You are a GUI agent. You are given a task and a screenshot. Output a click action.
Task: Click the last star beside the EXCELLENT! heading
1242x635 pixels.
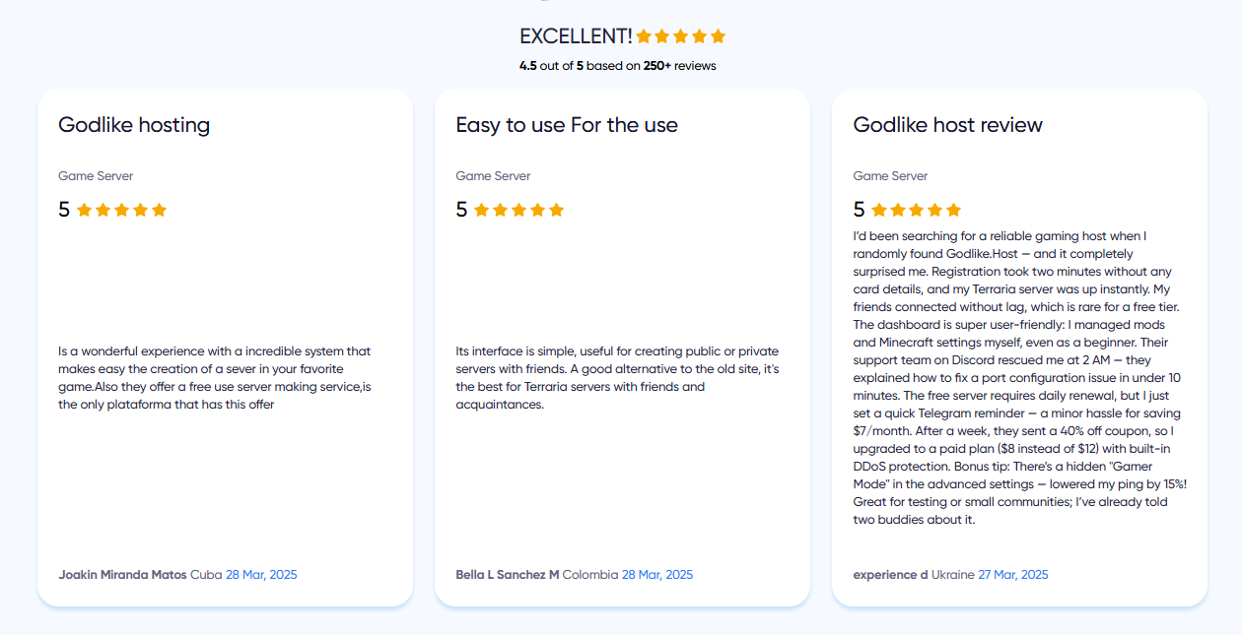coord(718,36)
